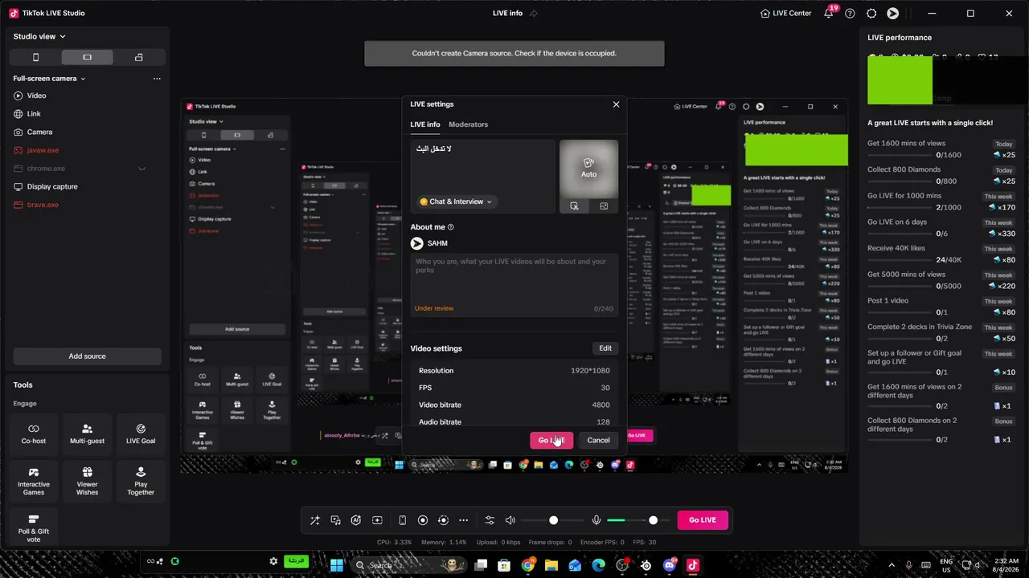This screenshot has width=1029, height=578.
Task: Open the LIVE Goal tool
Action: [141, 433]
